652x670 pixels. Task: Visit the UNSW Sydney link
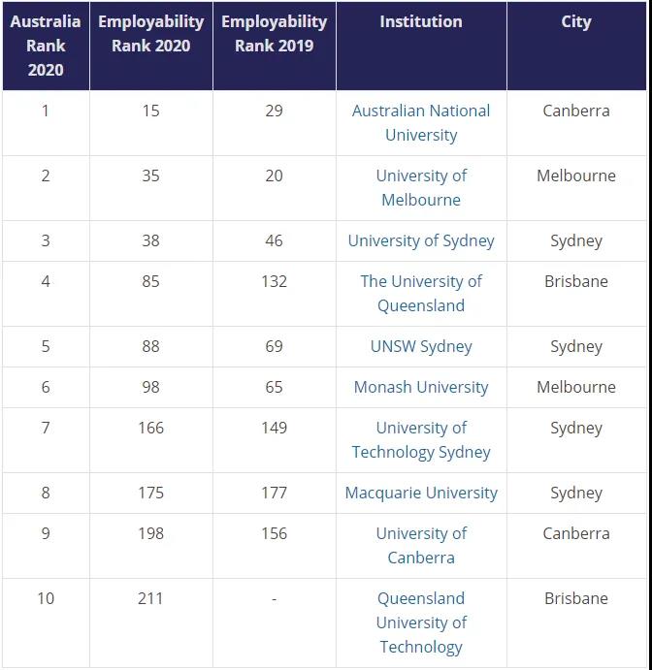pyautogui.click(x=421, y=346)
